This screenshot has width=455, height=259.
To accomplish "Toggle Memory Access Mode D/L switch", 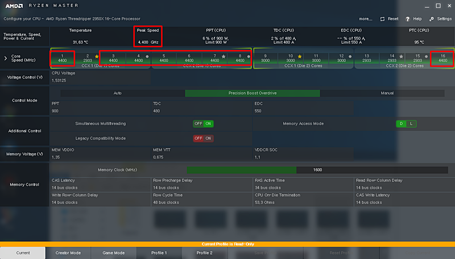I will pos(406,124).
